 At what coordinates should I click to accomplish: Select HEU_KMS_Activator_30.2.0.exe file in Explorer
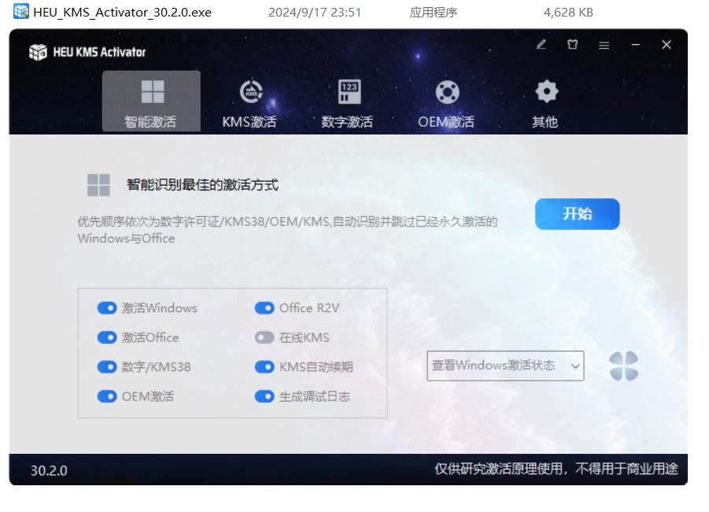[x=122, y=13]
